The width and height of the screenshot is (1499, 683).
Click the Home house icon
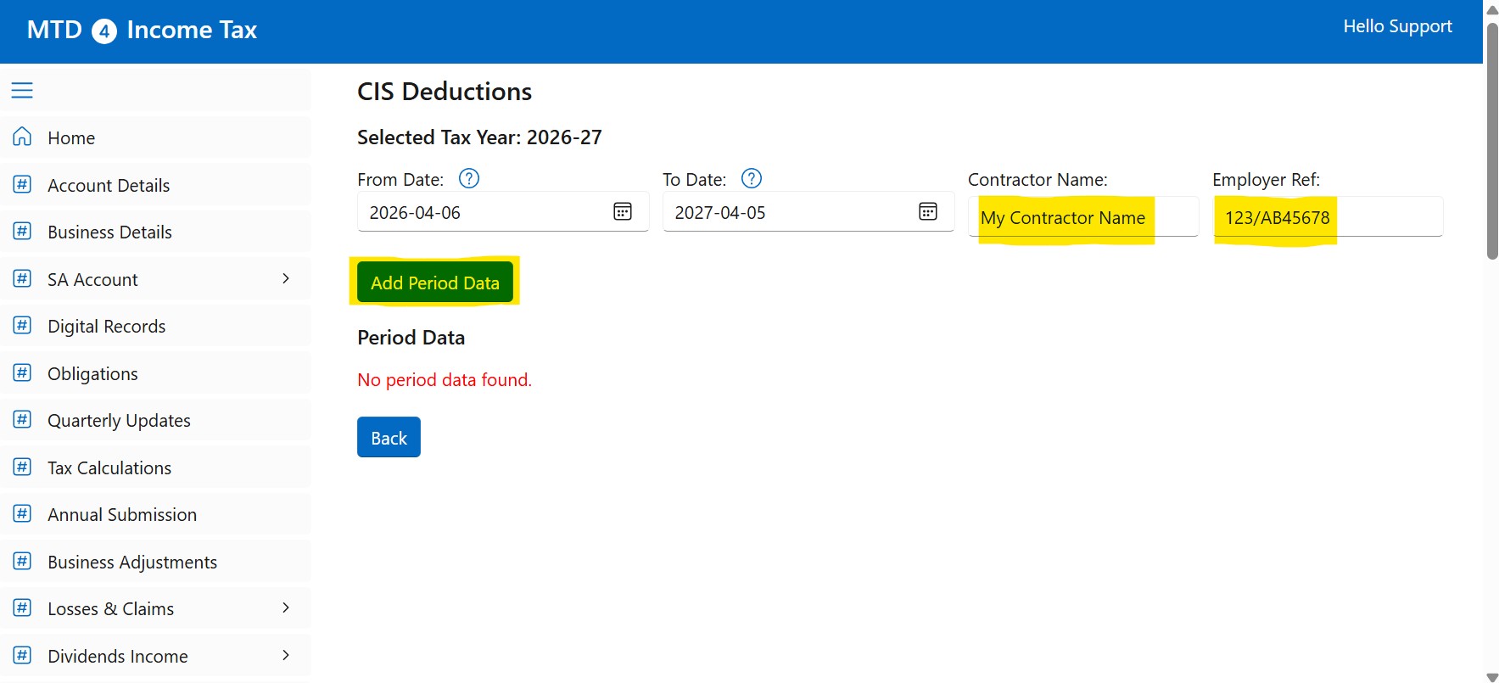click(x=22, y=137)
